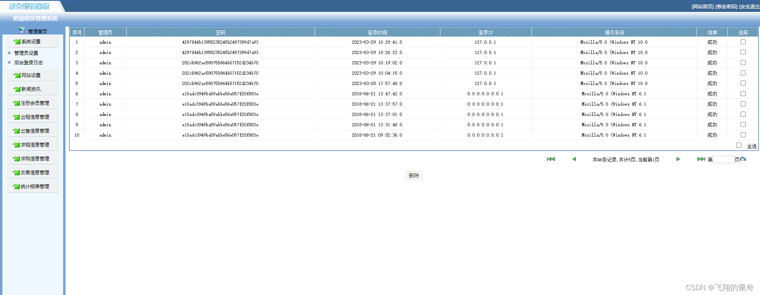Click the 删除 delete button
Viewport: 760px width, 295px height.
tap(414, 175)
